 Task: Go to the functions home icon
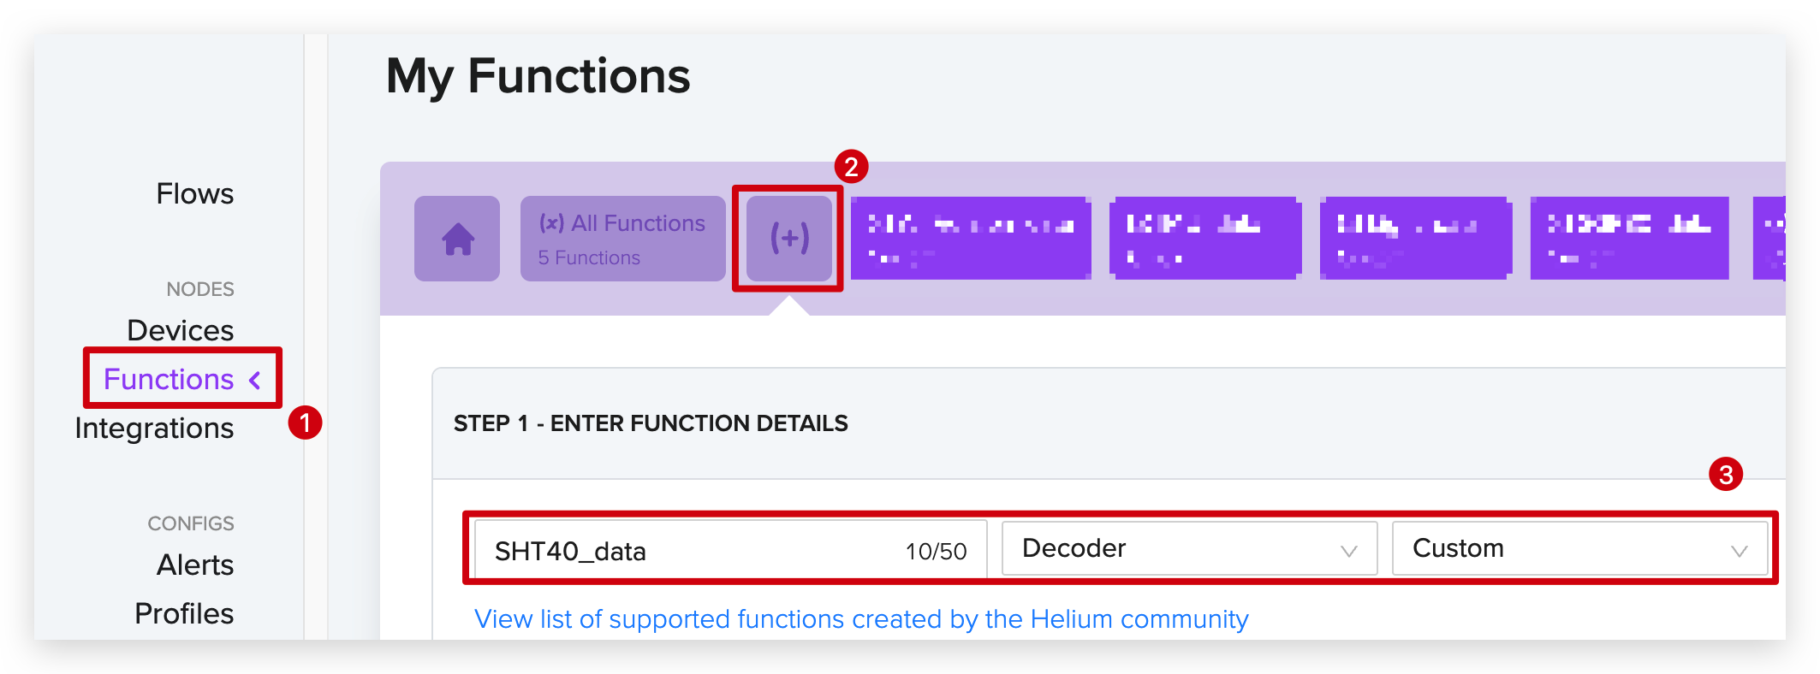point(457,239)
